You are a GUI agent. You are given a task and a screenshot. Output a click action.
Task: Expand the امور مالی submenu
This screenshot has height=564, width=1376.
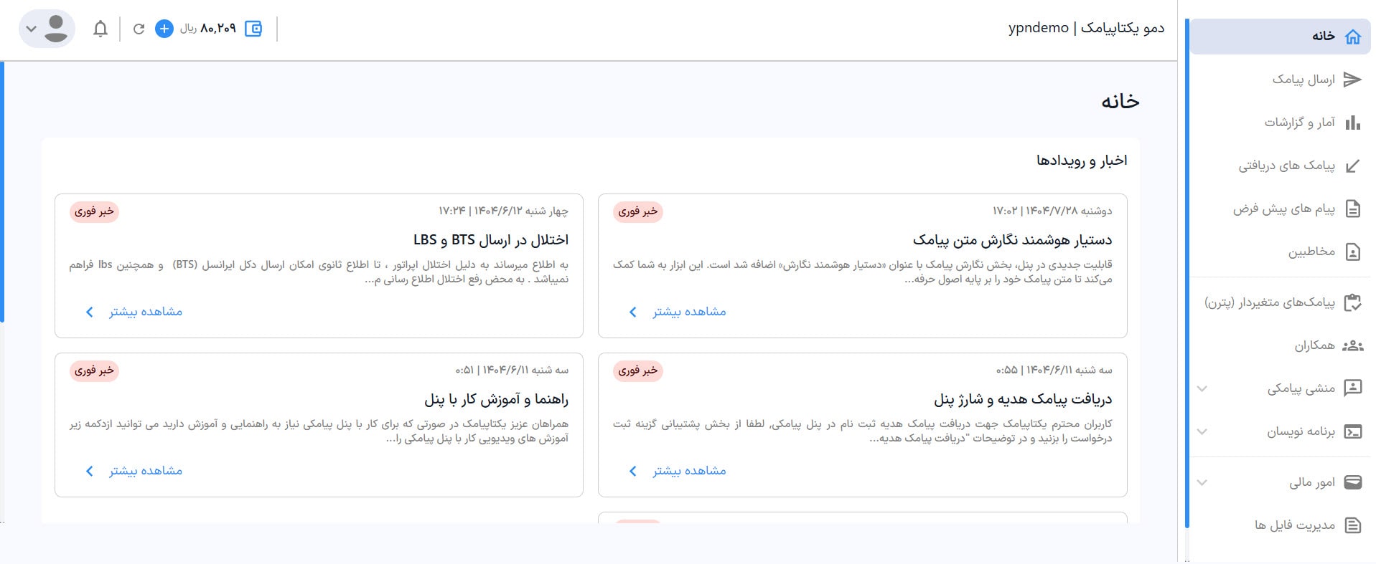[x=1202, y=482]
